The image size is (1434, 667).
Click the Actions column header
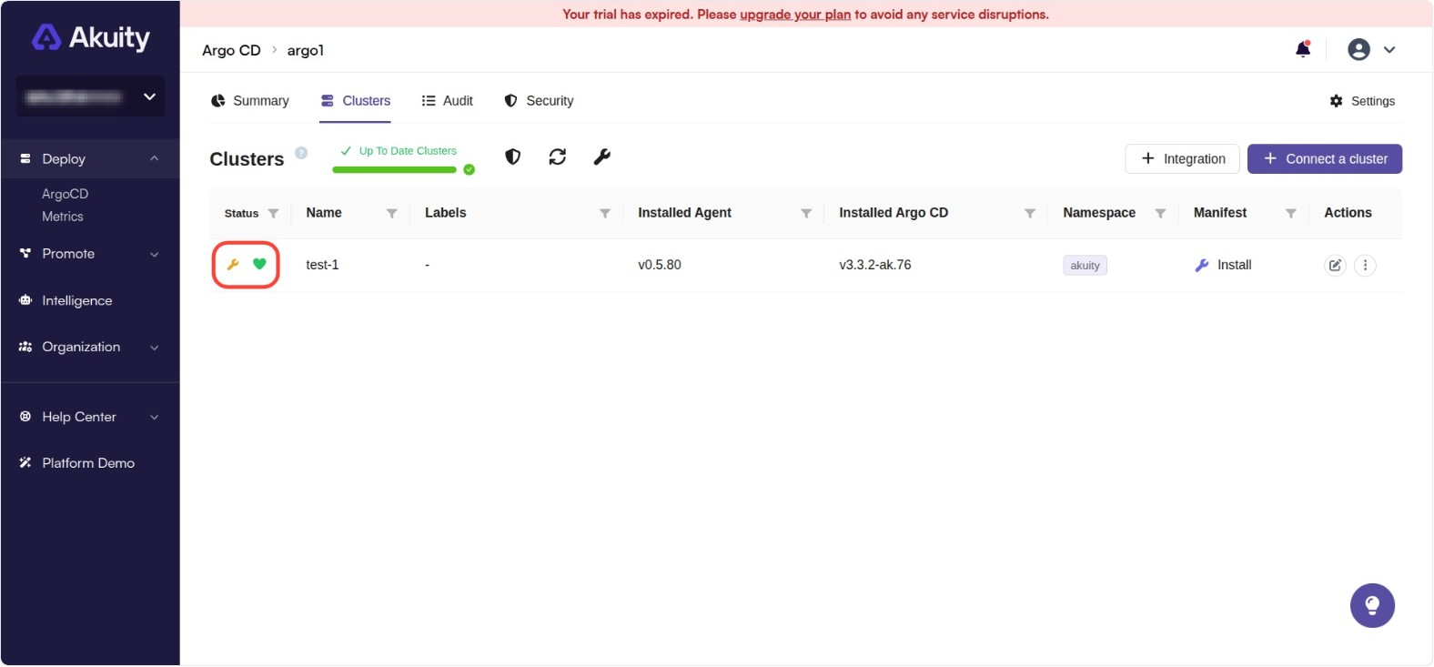[x=1348, y=213]
